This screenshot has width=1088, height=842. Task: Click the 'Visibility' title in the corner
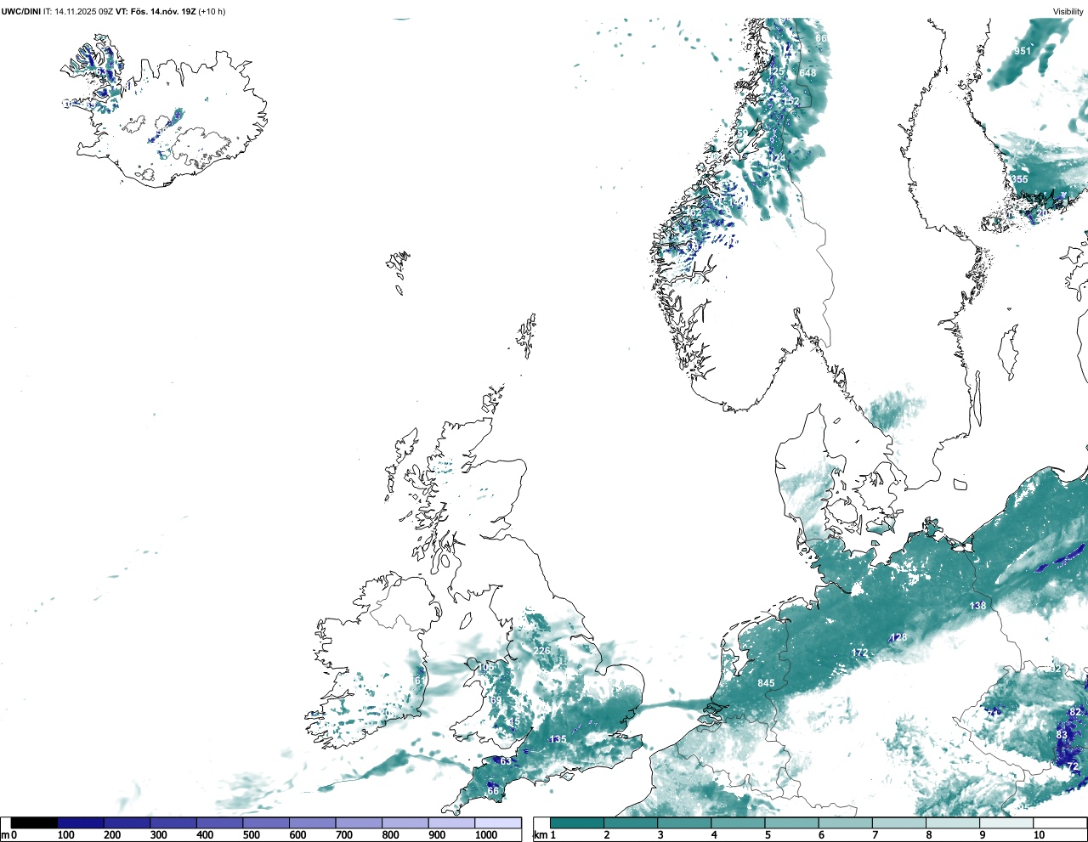(x=1068, y=12)
